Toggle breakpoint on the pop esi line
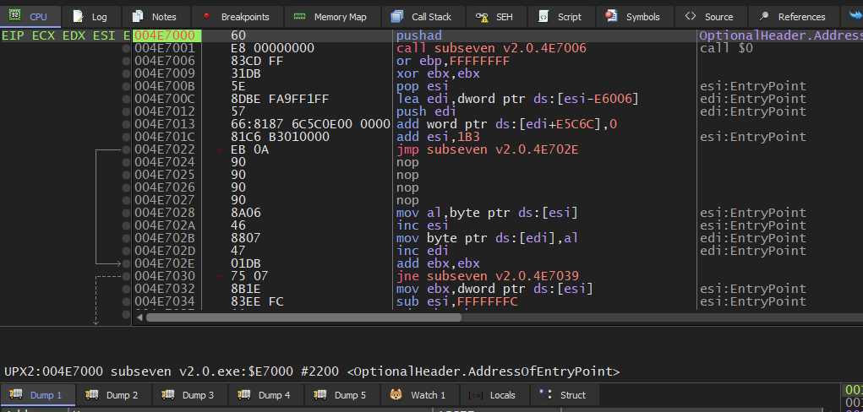The image size is (863, 412). click(x=127, y=86)
